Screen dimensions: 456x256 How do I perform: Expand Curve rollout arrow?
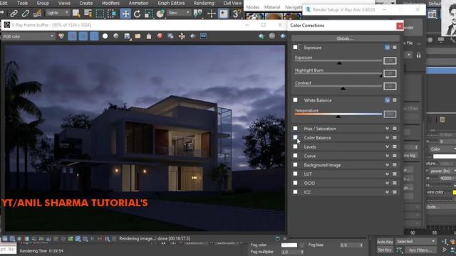tap(387, 156)
